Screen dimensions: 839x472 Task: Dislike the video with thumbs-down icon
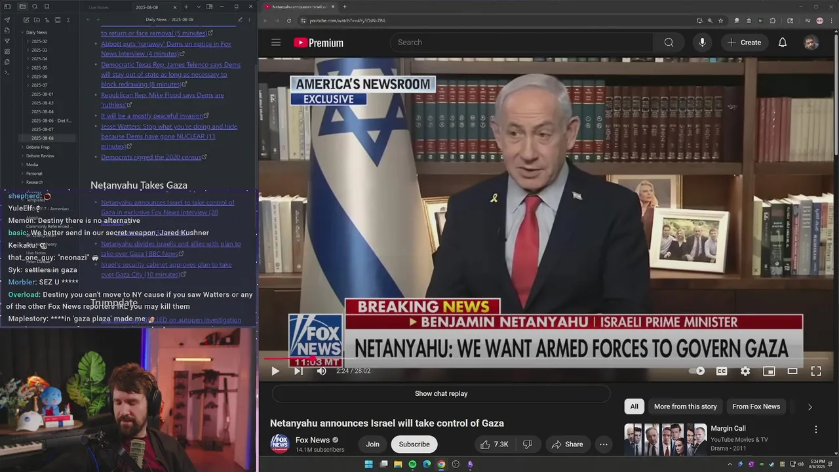[x=528, y=444]
